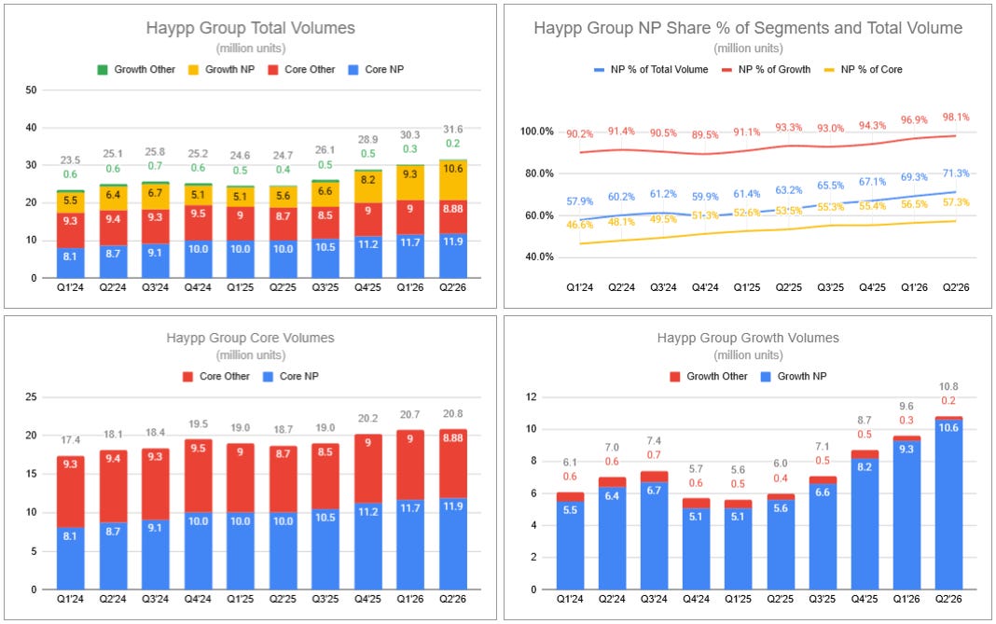The height and width of the screenshot is (624, 996).
Task: Click the 'Haypp Group Total Volumes' chart title
Action: pos(250,28)
